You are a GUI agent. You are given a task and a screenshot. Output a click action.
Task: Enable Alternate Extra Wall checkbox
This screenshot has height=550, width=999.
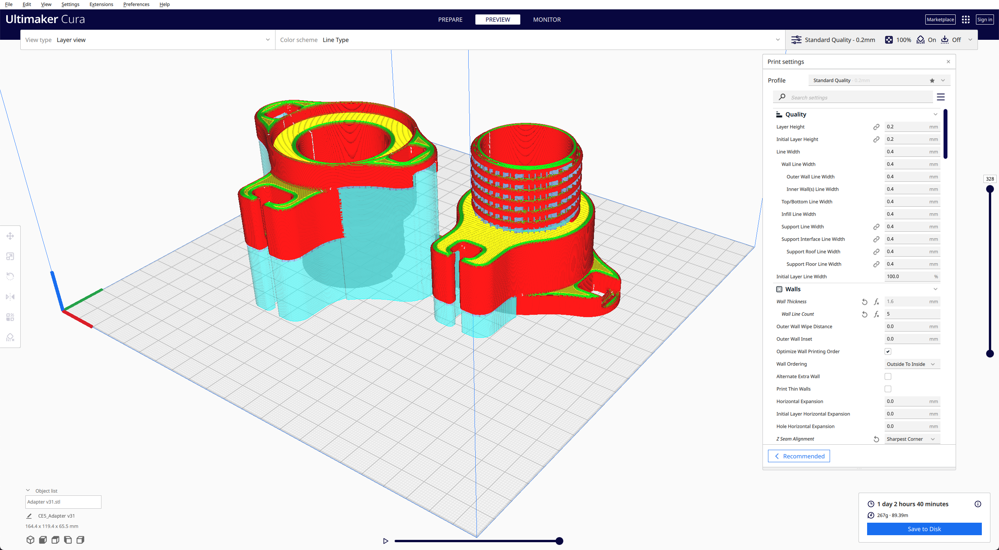click(888, 376)
